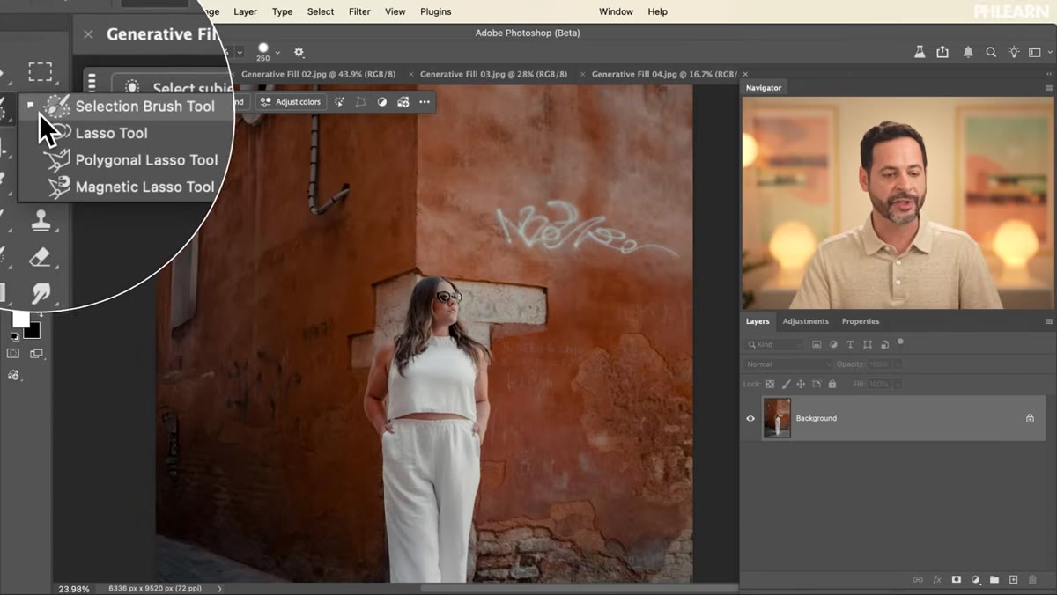1057x595 pixels.
Task: Open the Navigator panel menu
Action: [x=1049, y=88]
